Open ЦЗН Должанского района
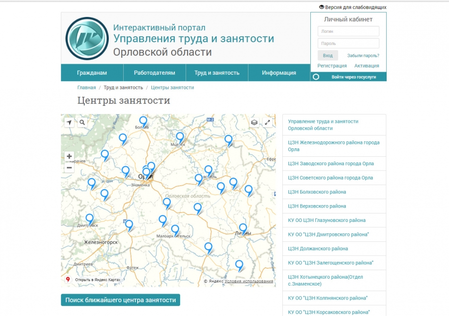449x316 pixels. click(x=334, y=249)
